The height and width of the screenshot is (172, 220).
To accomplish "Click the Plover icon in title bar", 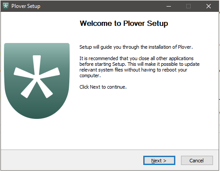I will point(6,6).
